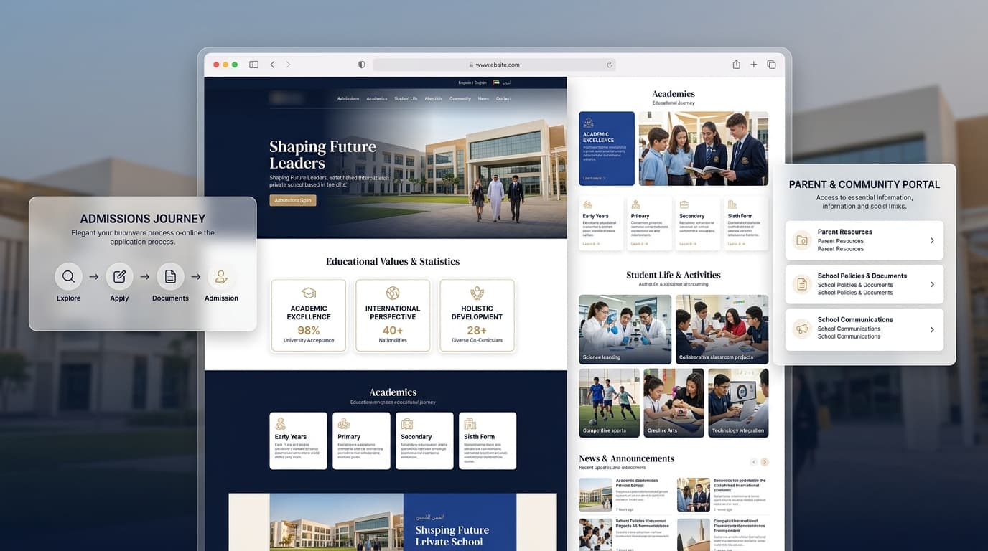
Task: Open the Academics nav menu item
Action: click(377, 98)
